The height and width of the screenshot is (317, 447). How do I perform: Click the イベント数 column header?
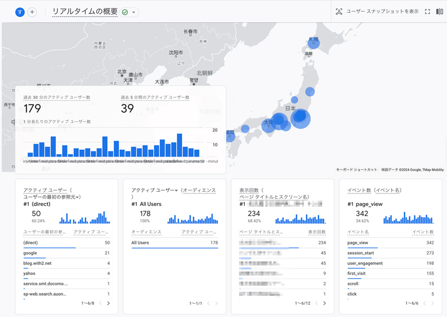coord(423,232)
